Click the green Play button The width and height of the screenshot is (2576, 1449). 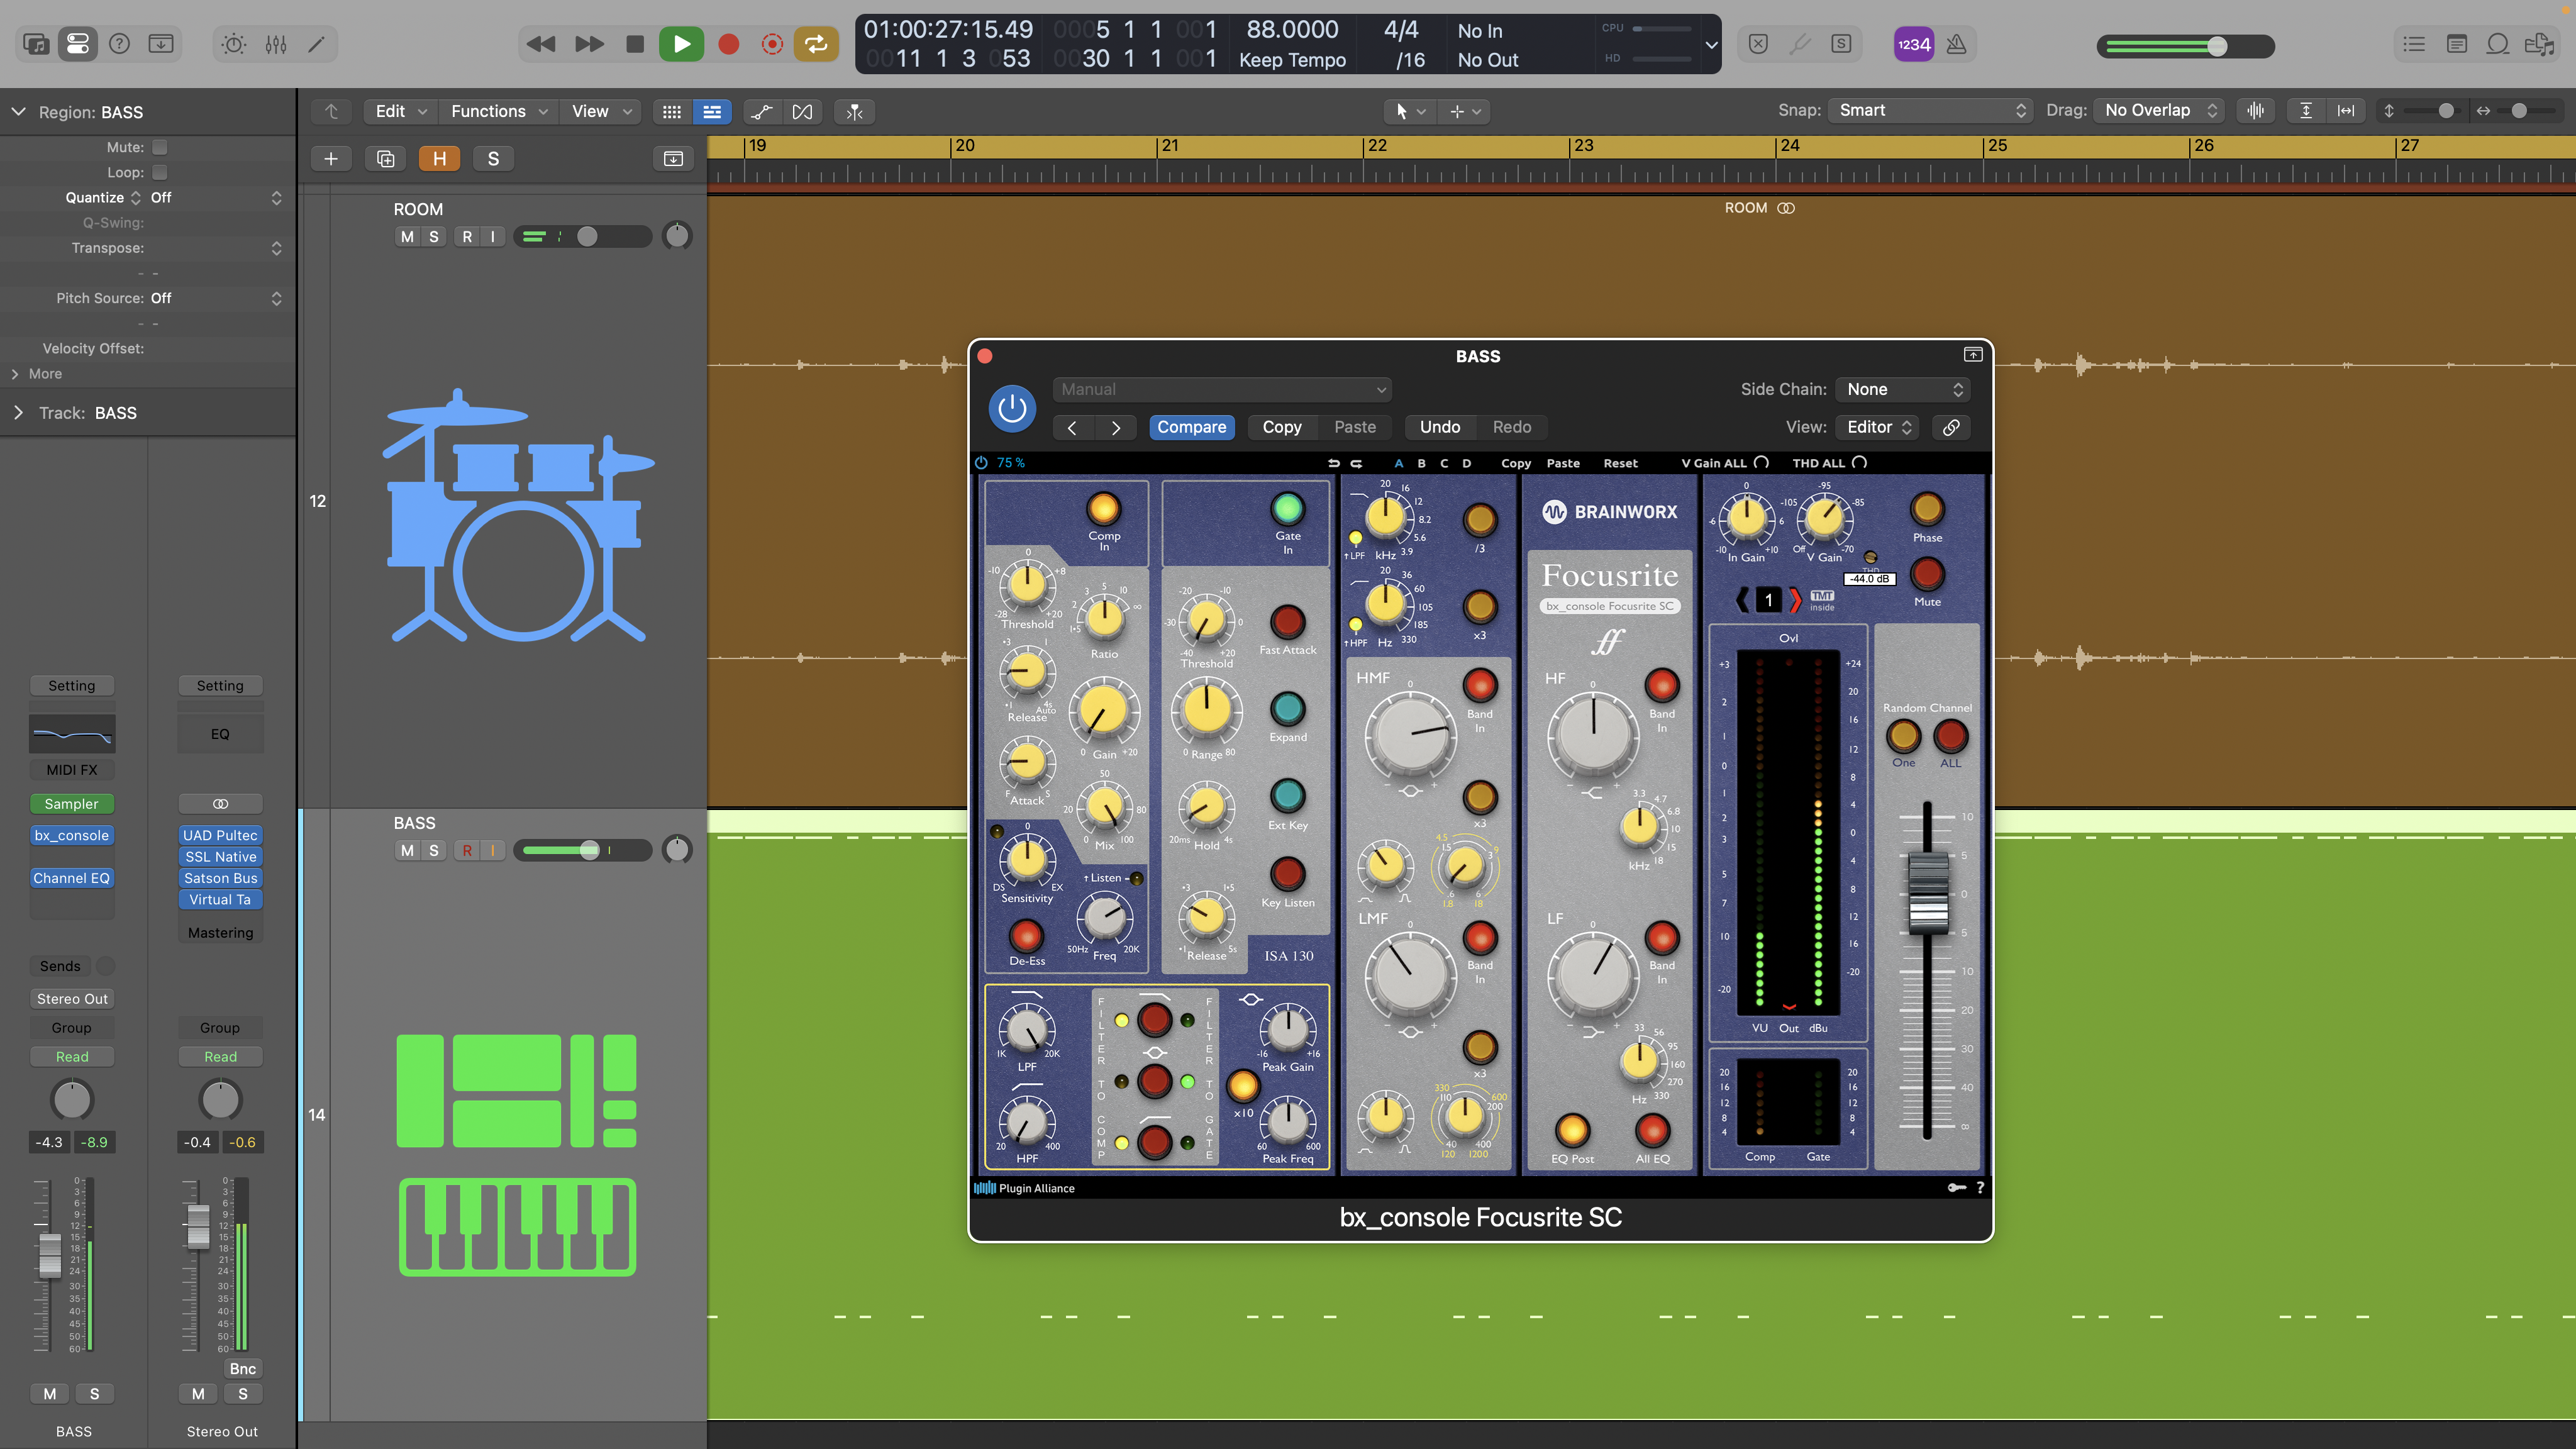[682, 44]
